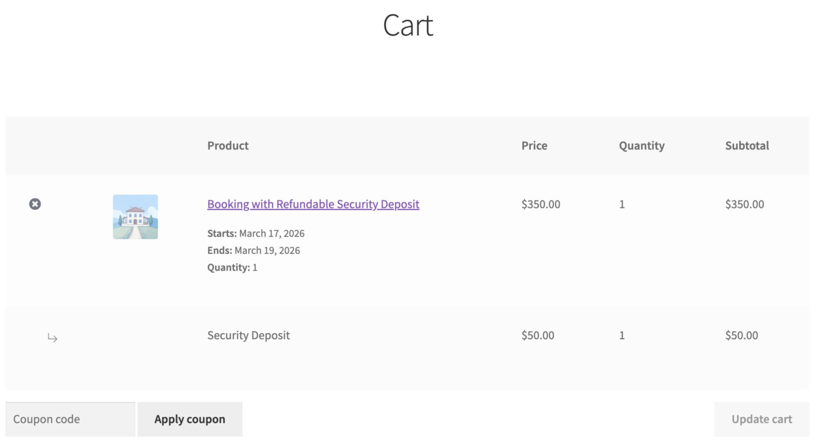This screenshot has height=442, width=816.
Task: Click inside the Coupon code field
Action: 70,419
